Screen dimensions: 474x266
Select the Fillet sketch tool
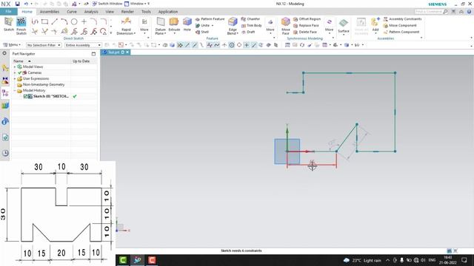(x=94, y=21)
